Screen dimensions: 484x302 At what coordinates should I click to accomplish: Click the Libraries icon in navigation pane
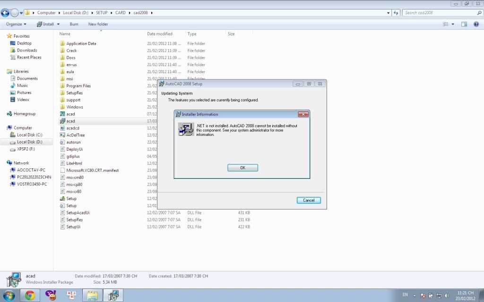pyautogui.click(x=9, y=72)
